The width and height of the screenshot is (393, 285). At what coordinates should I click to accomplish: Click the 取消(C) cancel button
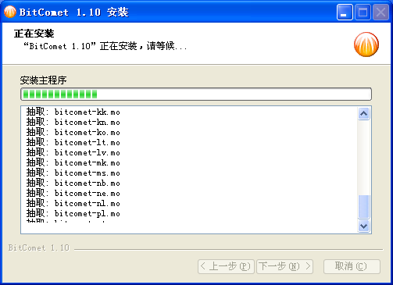point(352,266)
